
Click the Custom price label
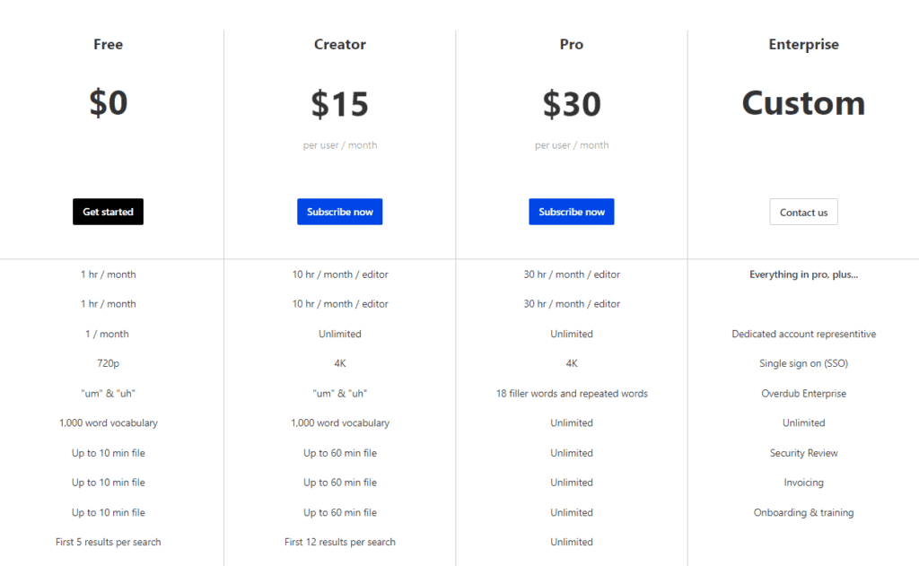[x=803, y=103]
